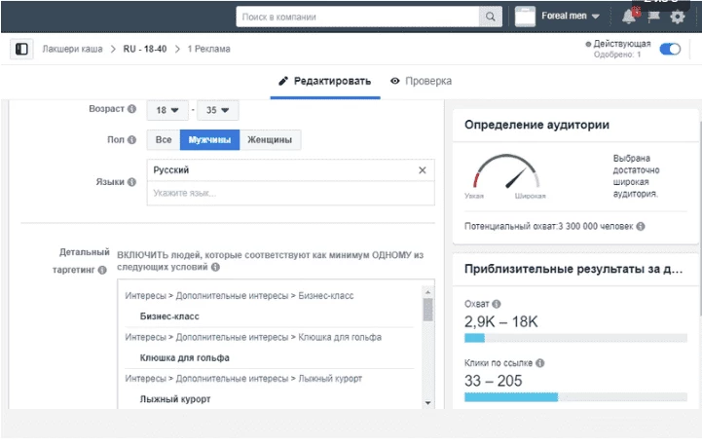Open maximum age dropdown showing 35

click(217, 110)
